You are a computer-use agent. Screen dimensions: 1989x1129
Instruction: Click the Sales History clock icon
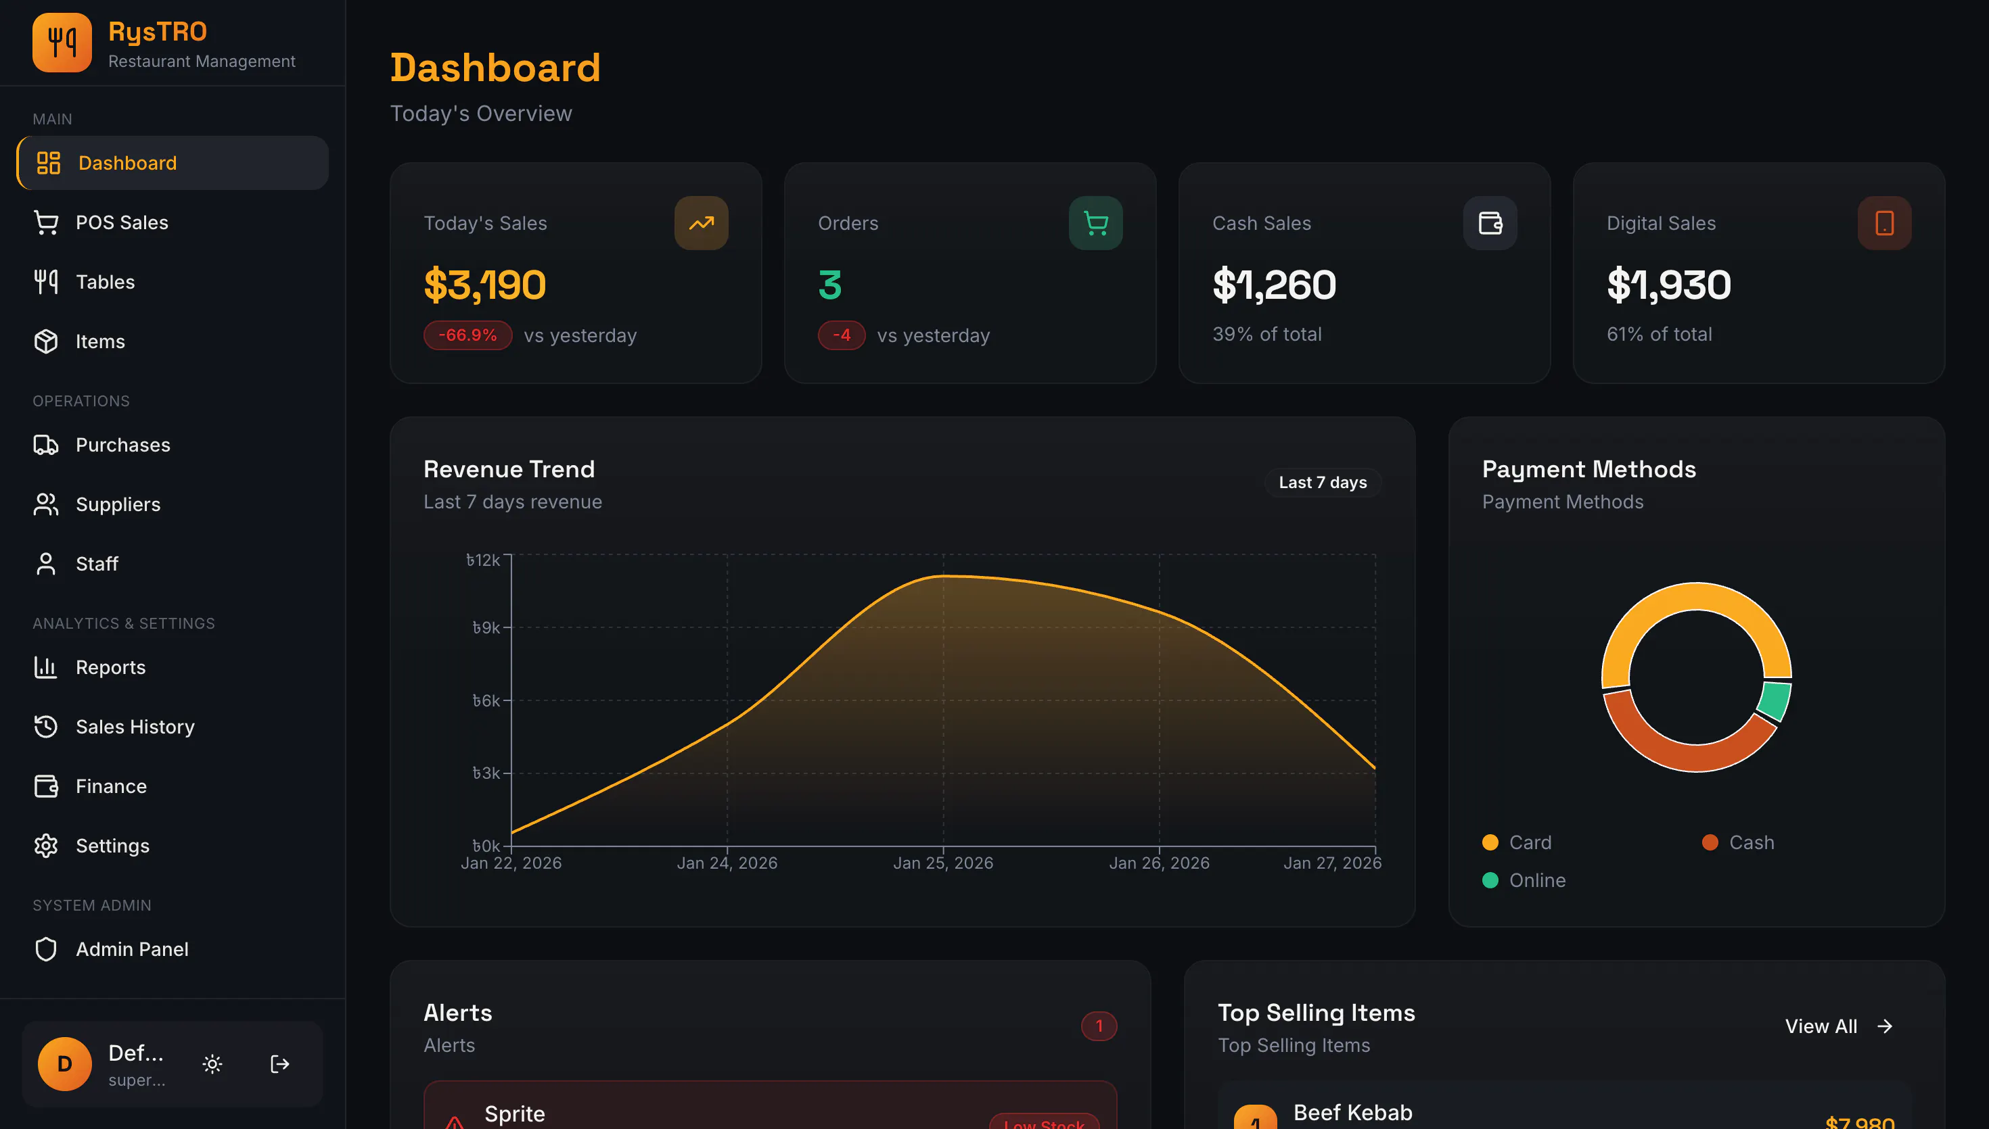coord(46,727)
